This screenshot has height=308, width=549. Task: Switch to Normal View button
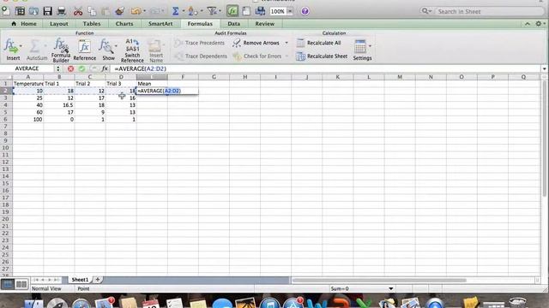[x=8, y=284]
